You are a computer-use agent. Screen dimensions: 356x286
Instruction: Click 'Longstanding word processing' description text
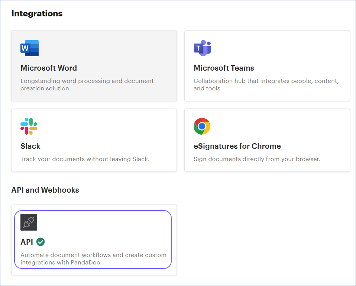tap(87, 84)
